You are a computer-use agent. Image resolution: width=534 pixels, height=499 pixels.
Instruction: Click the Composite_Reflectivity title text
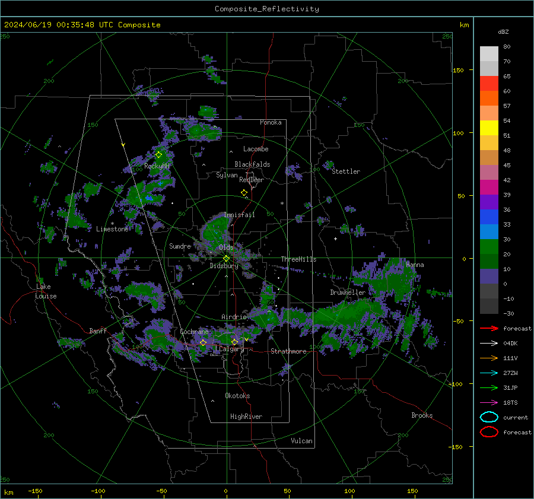(x=266, y=9)
